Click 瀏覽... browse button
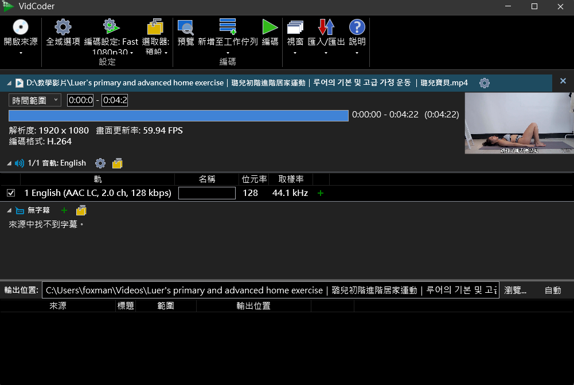This screenshot has width=574, height=385. tap(516, 290)
